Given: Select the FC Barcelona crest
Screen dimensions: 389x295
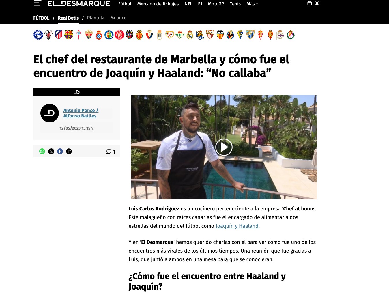Looking at the screenshot, I should click(69, 35).
